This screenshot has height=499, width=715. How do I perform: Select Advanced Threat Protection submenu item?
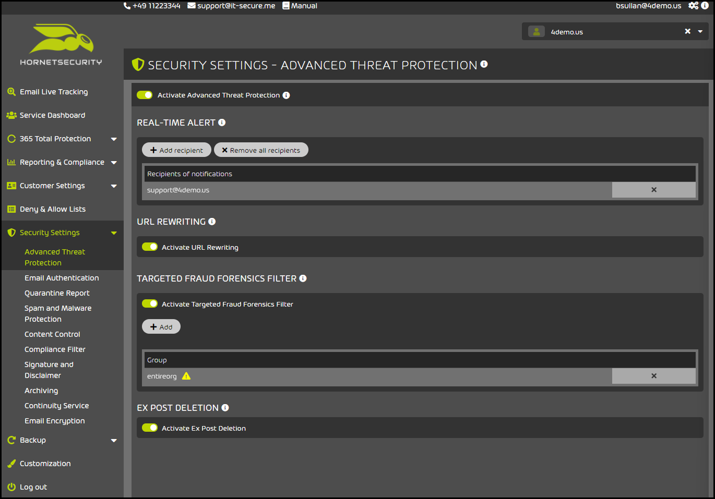pos(55,257)
